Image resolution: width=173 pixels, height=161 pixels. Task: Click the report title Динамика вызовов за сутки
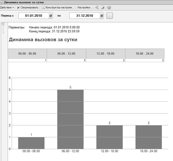[43, 39]
